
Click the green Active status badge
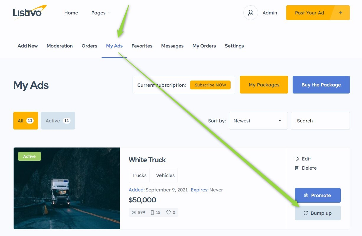[30, 156]
